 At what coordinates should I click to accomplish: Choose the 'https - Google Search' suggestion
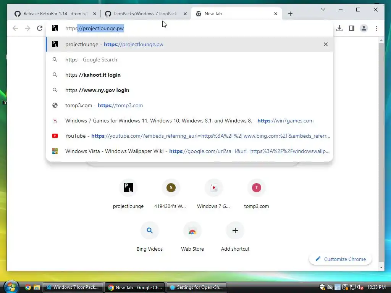(189, 60)
